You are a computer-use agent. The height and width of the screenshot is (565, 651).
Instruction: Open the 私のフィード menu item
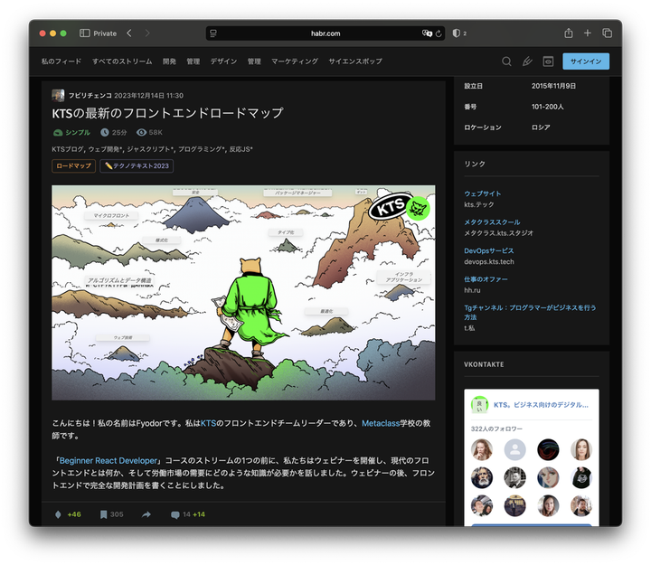pyautogui.click(x=61, y=61)
